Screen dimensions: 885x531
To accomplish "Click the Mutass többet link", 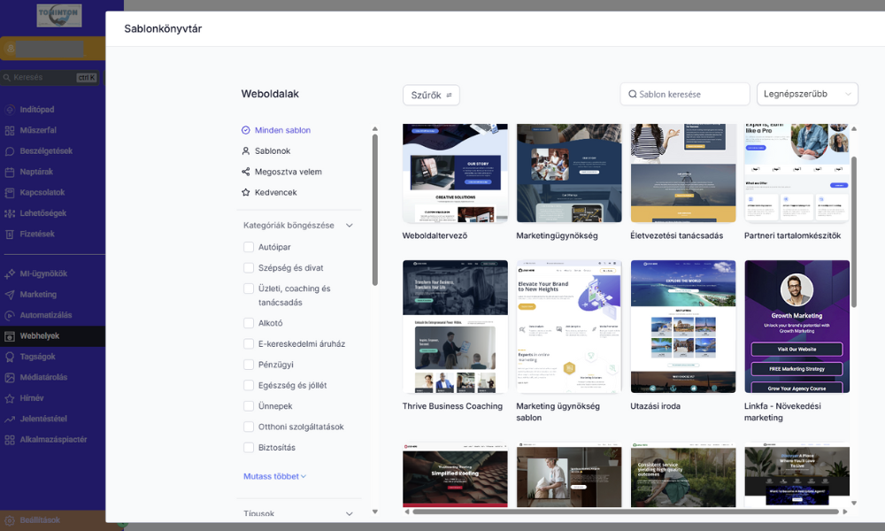I will pyautogui.click(x=274, y=476).
